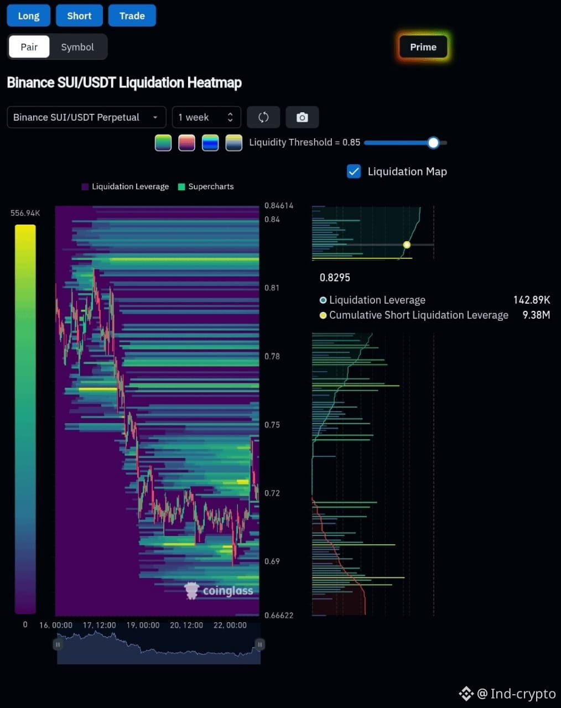Select the pink-red color scheme swatch
The height and width of the screenshot is (708, 561).
pyautogui.click(x=186, y=143)
